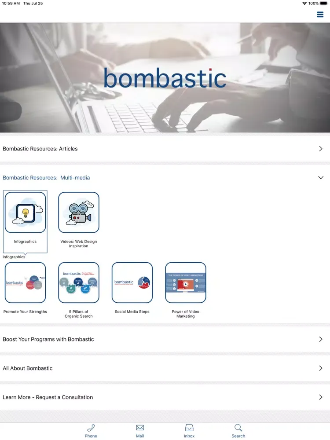Select 'Bombastic Resources: Articles' heading text

40,149
